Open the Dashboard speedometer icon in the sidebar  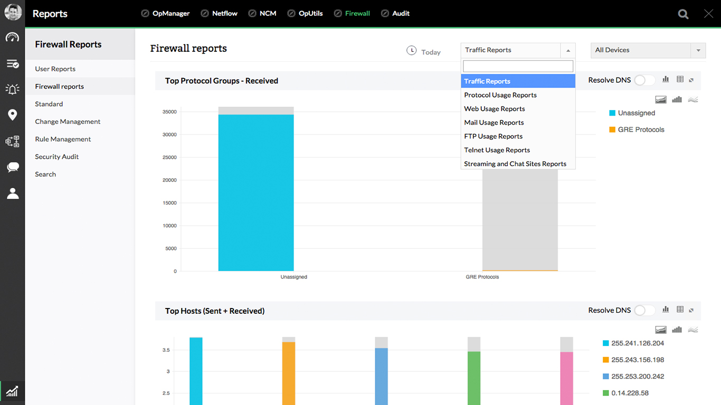(13, 37)
